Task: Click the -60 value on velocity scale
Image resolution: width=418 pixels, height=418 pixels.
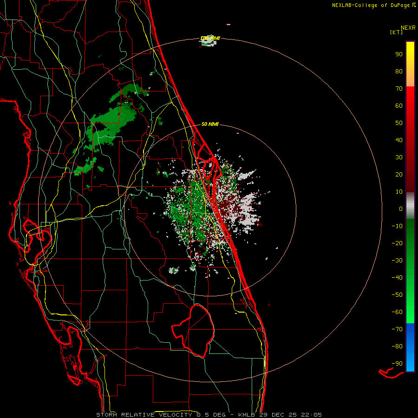Action: pyautogui.click(x=397, y=312)
